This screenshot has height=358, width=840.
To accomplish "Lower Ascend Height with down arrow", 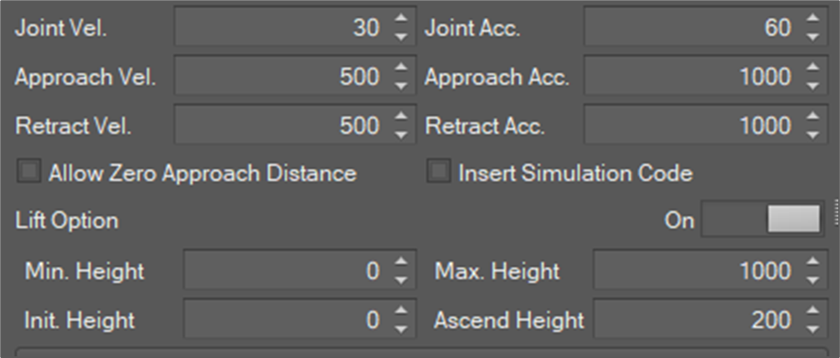I will [811, 327].
